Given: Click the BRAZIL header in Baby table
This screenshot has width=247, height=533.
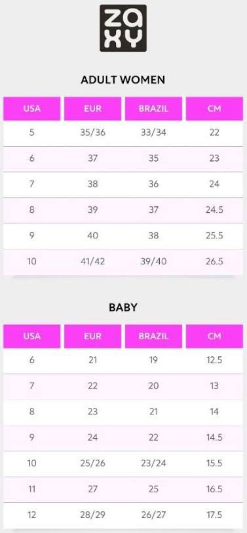Looking at the screenshot, I should tap(153, 336).
